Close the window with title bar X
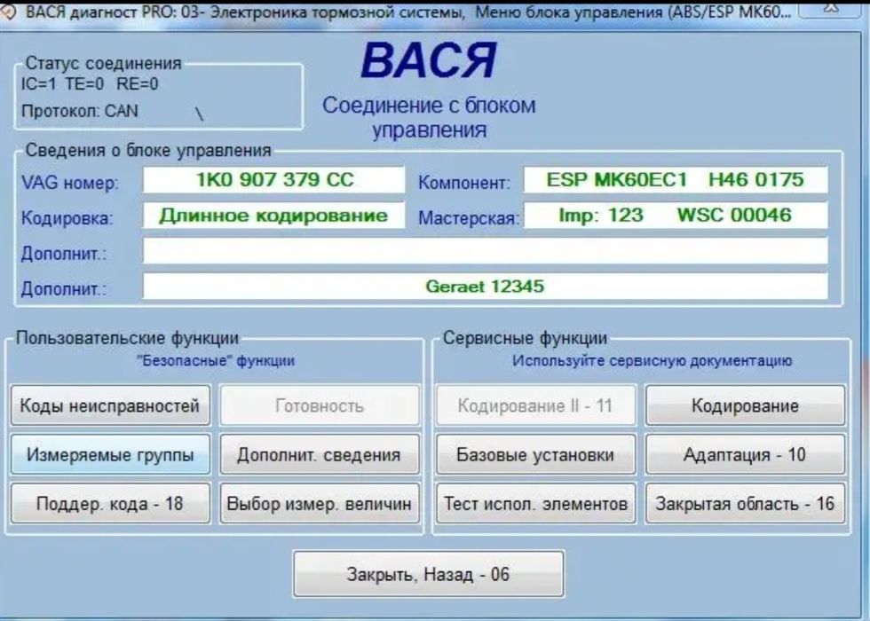 (x=831, y=10)
